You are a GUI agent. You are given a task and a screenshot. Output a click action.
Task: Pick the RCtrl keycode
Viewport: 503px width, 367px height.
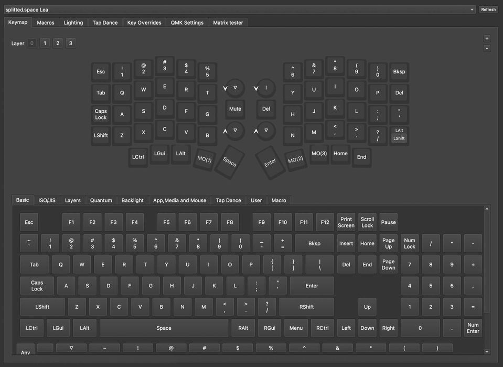[x=323, y=328]
